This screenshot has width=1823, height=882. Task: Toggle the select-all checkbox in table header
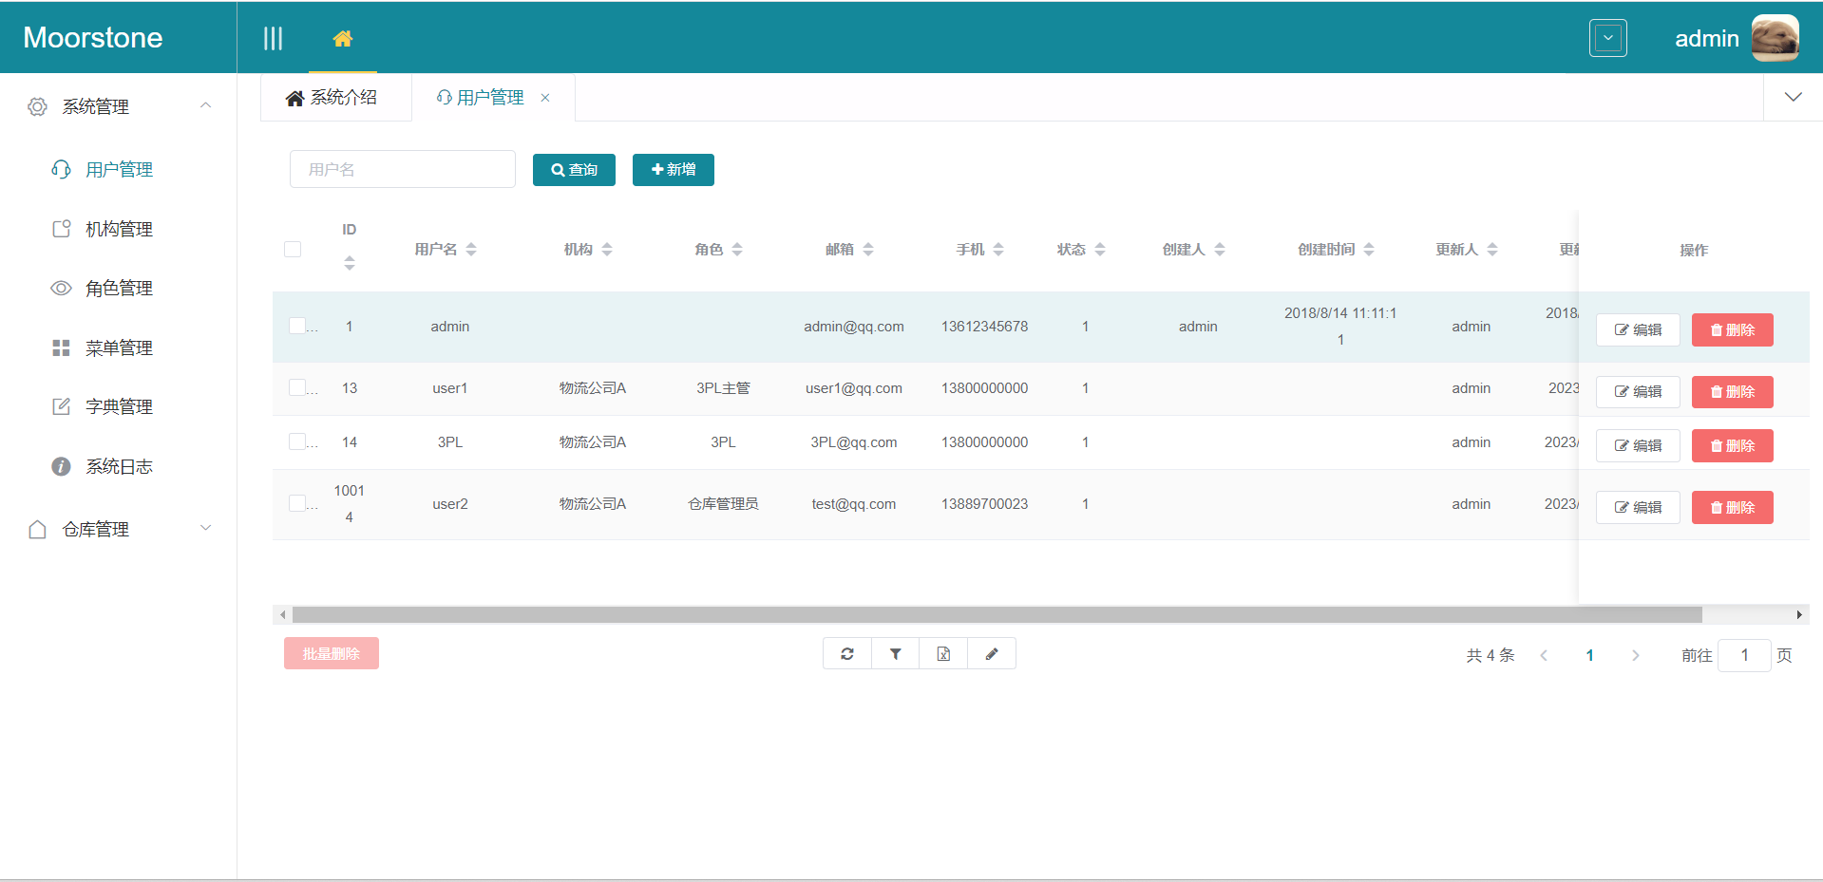293,250
